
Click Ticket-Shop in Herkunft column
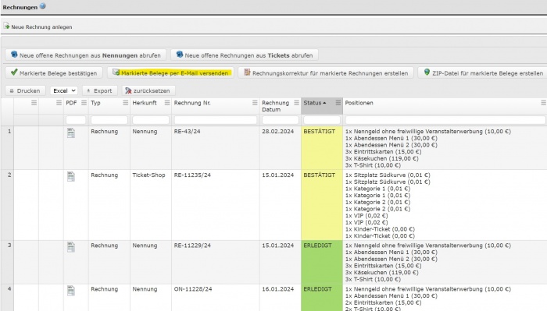pos(148,175)
